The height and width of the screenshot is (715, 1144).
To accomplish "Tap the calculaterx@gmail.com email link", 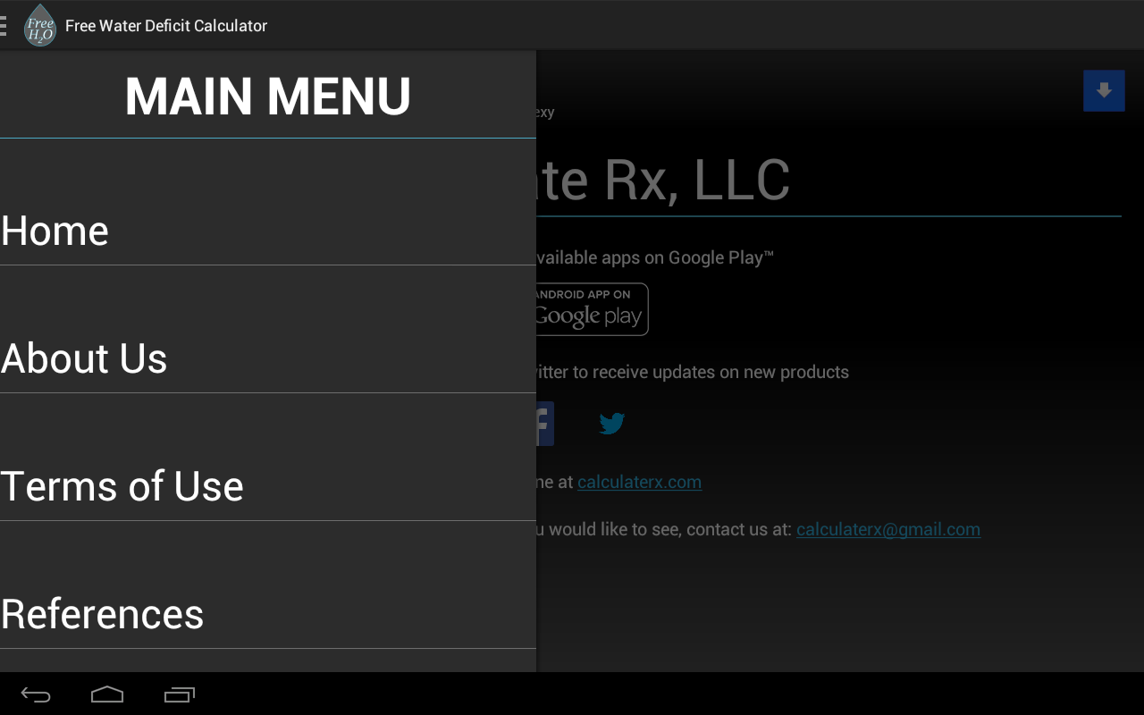I will point(888,529).
